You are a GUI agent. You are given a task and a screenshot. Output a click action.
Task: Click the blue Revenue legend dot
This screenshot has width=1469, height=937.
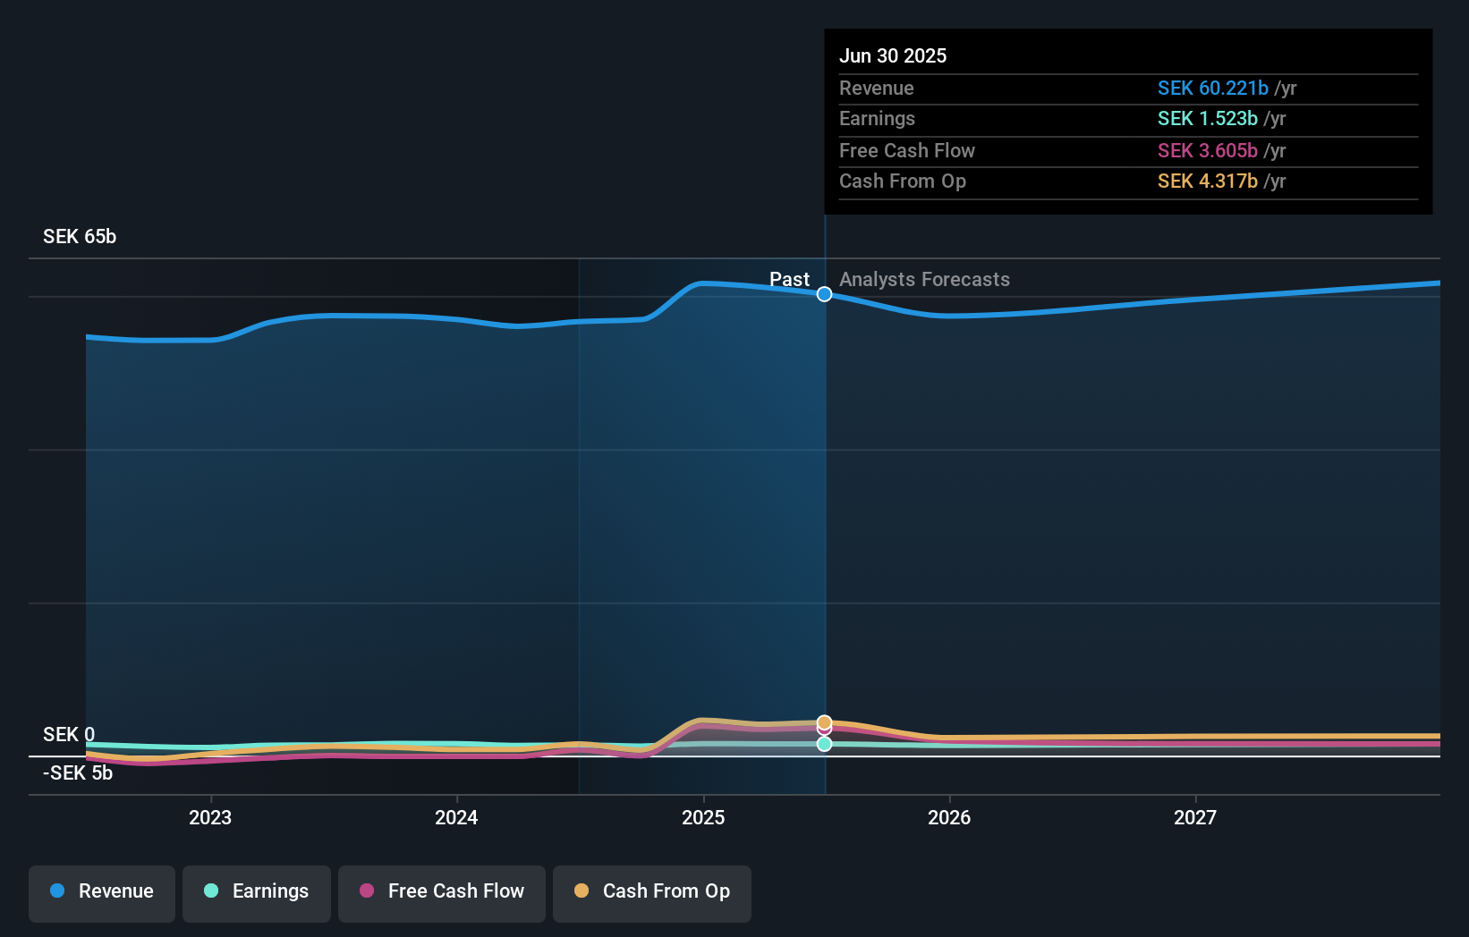[x=58, y=891]
